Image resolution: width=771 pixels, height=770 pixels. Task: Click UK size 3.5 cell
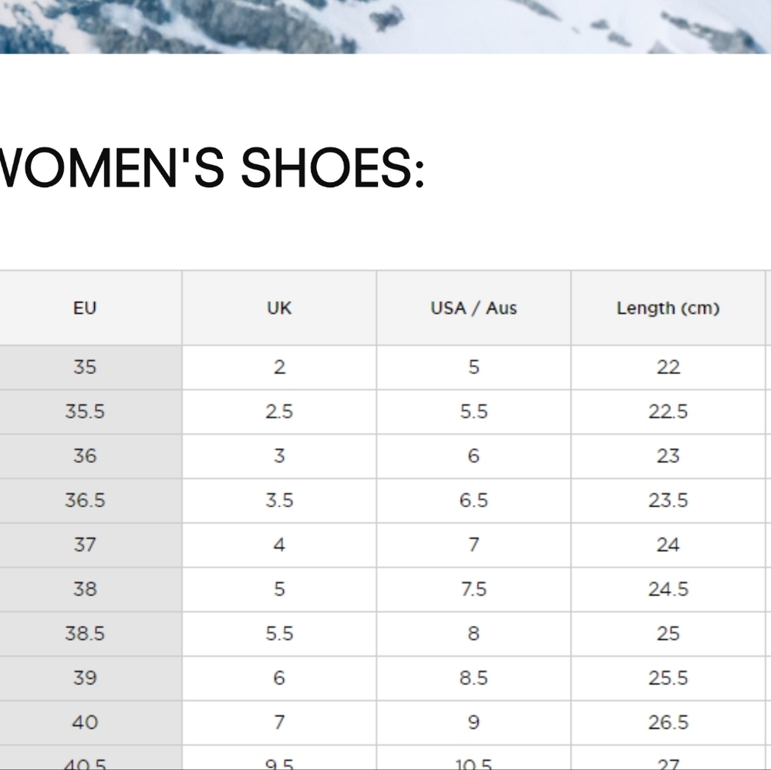[279, 500]
